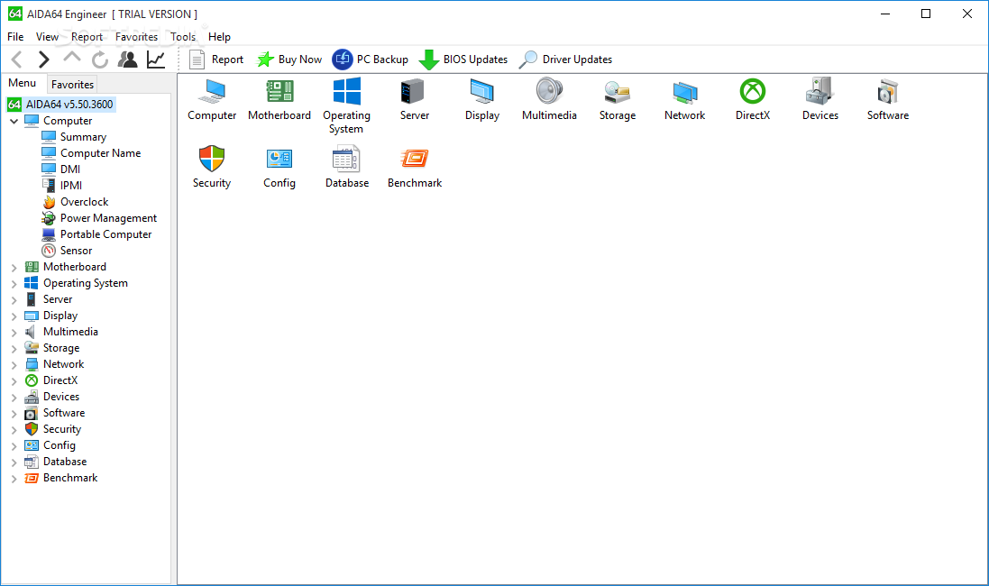Open the DirectX icon in main pane
The width and height of the screenshot is (989, 586).
(x=753, y=91)
